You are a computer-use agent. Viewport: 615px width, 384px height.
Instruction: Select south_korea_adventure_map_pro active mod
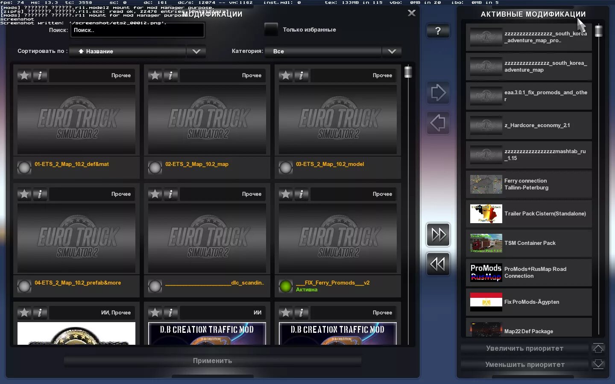click(x=529, y=37)
